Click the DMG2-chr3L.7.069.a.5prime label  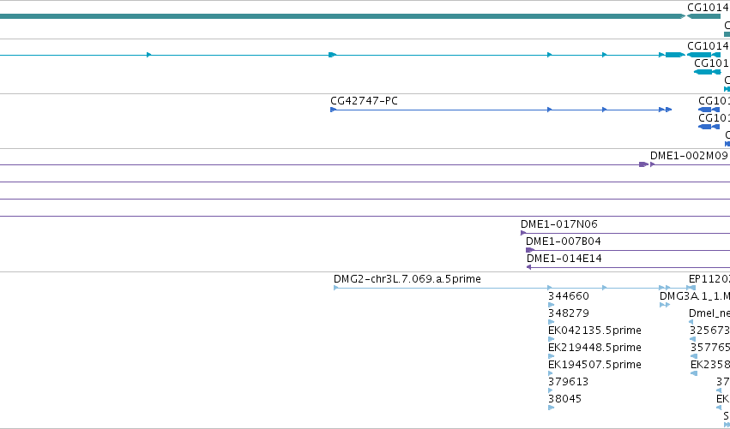(x=407, y=279)
